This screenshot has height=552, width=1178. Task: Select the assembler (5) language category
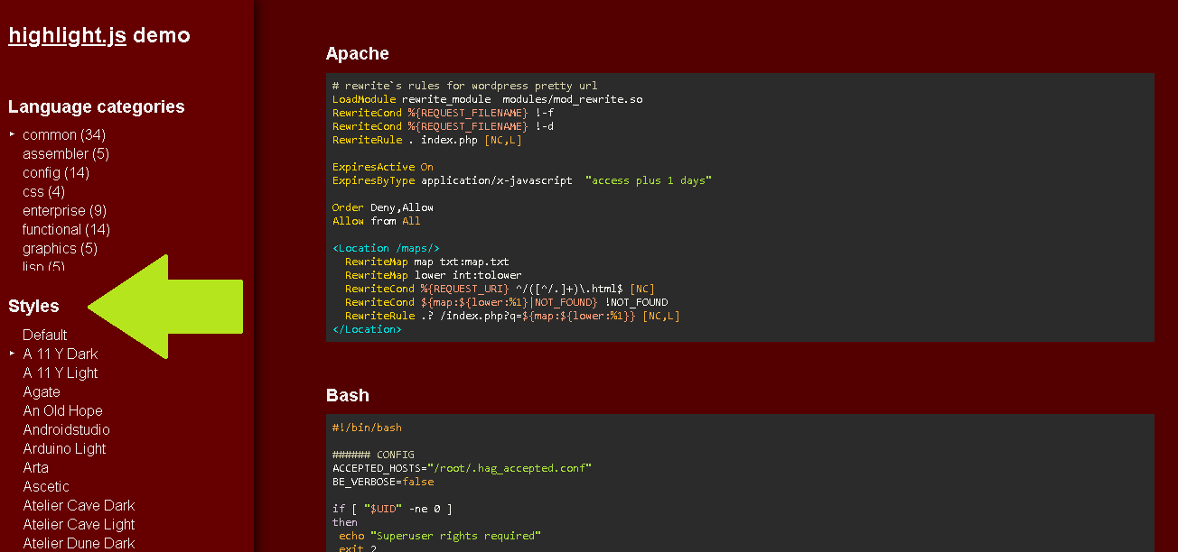click(66, 153)
